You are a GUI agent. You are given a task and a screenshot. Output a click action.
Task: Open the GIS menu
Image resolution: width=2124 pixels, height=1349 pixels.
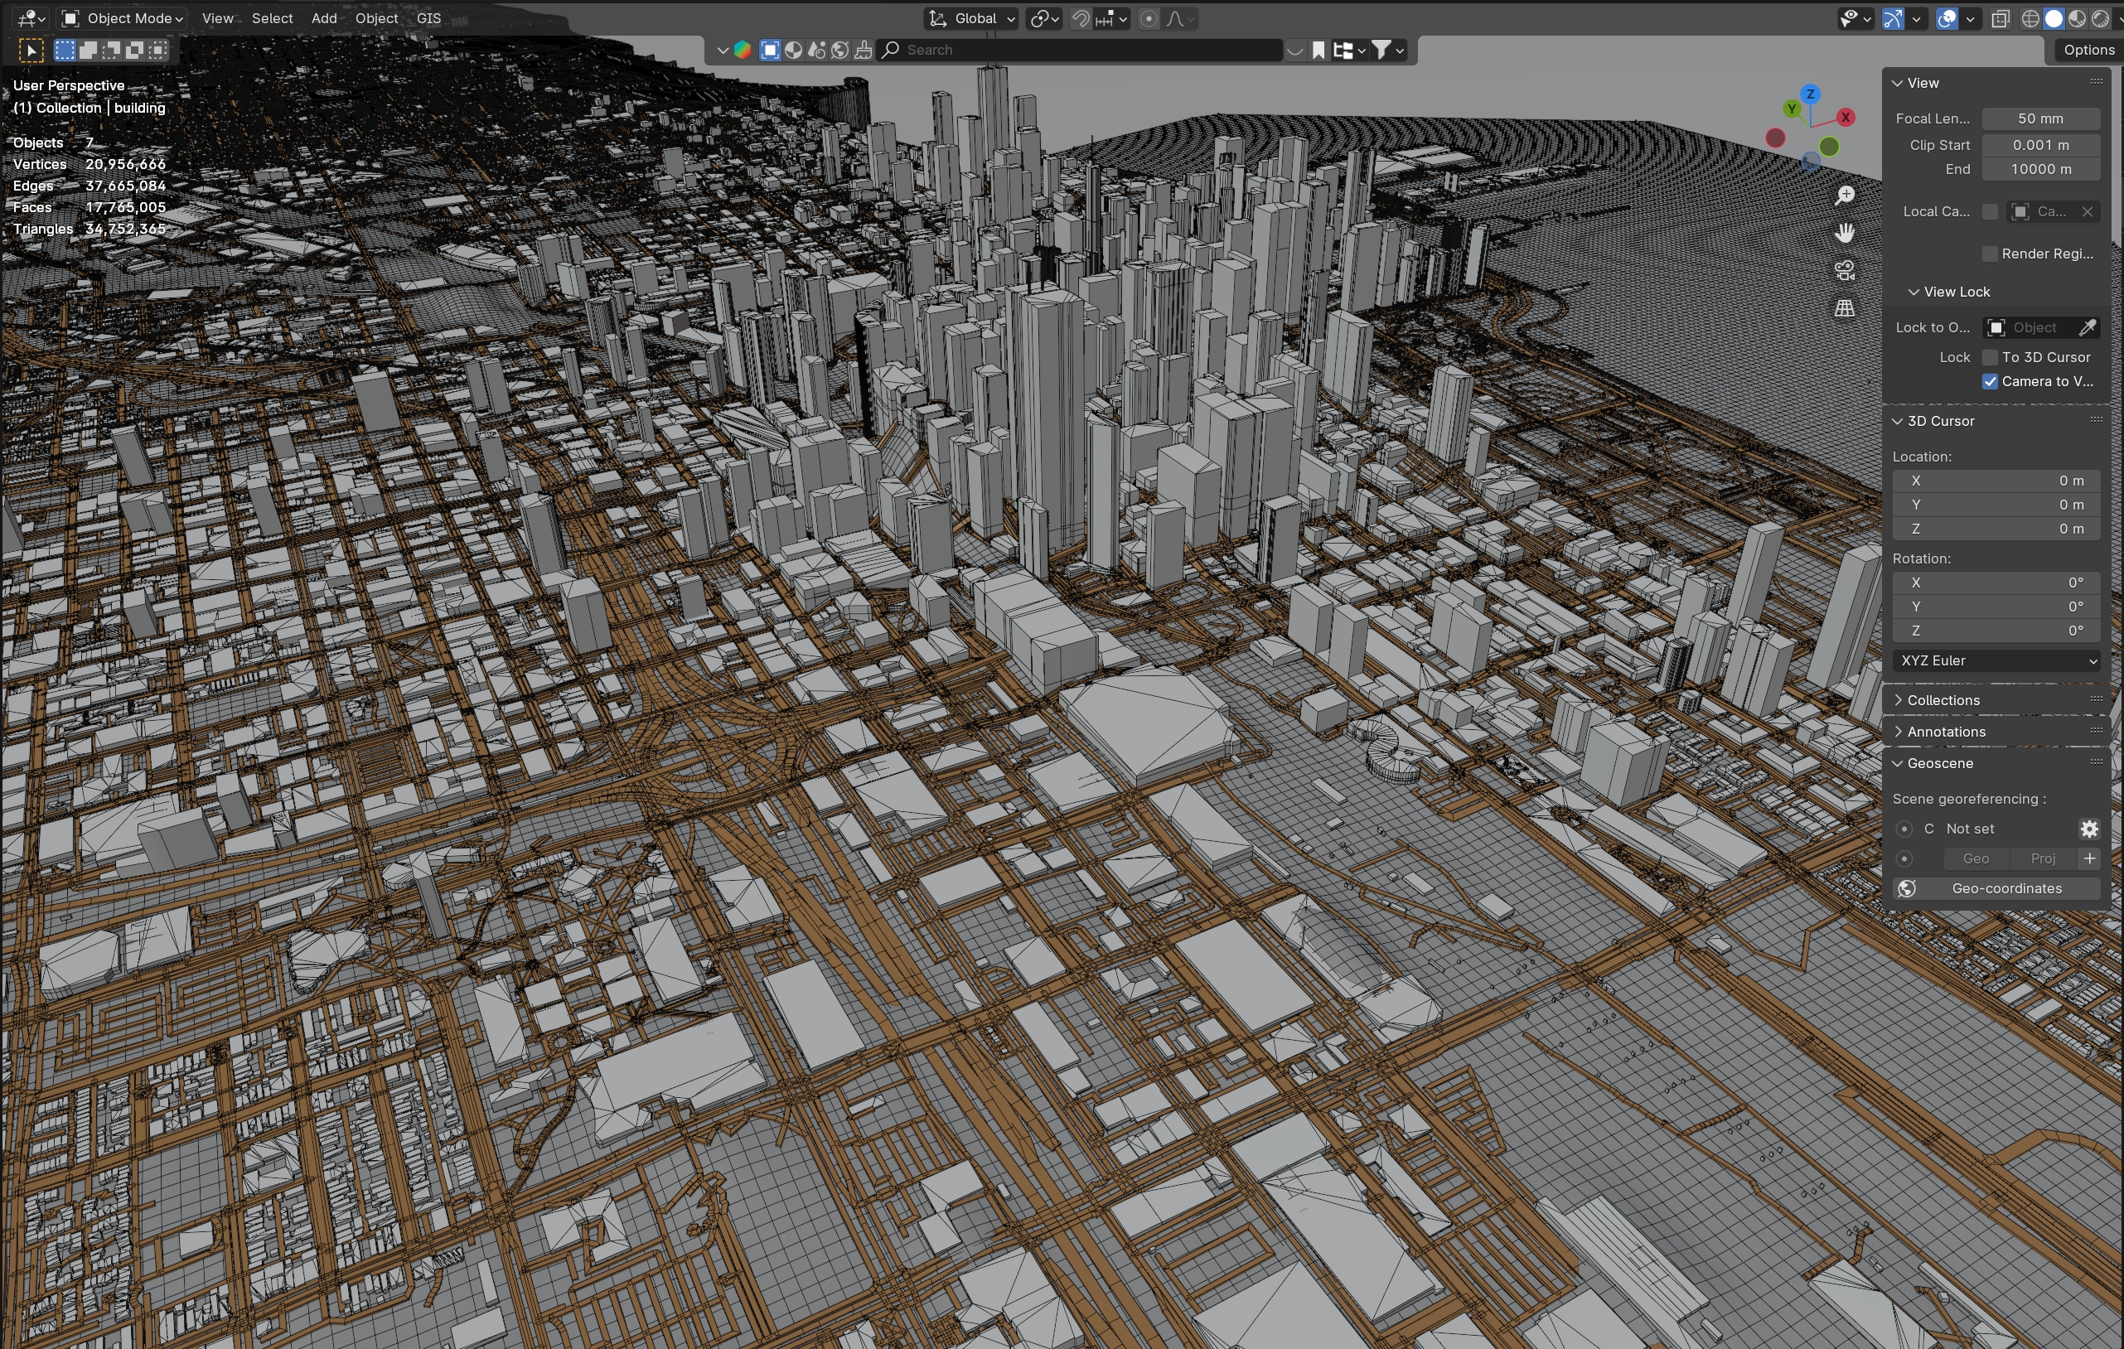click(428, 18)
